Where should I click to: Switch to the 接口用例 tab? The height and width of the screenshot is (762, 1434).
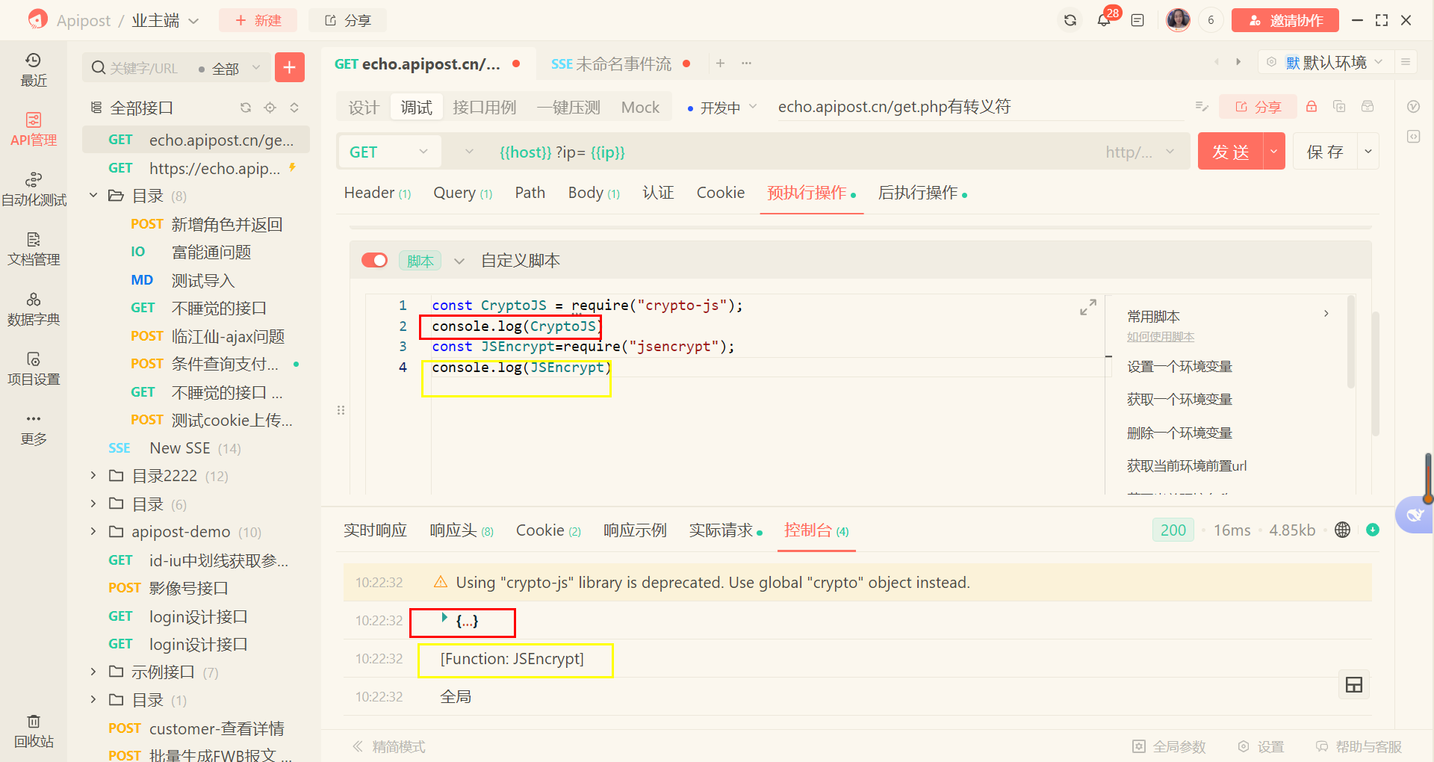[484, 108]
